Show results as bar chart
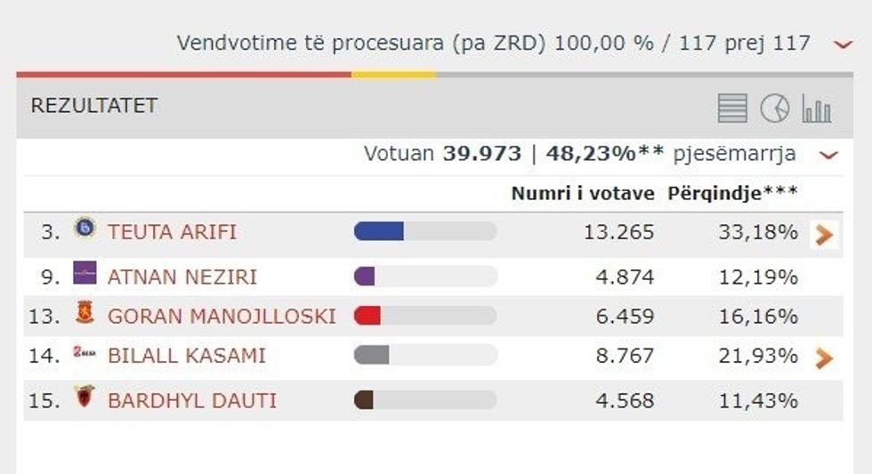872x474 pixels. pos(816,108)
